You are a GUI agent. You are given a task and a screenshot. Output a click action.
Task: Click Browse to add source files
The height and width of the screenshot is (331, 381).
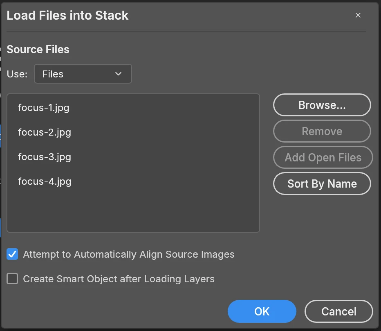pos(322,105)
